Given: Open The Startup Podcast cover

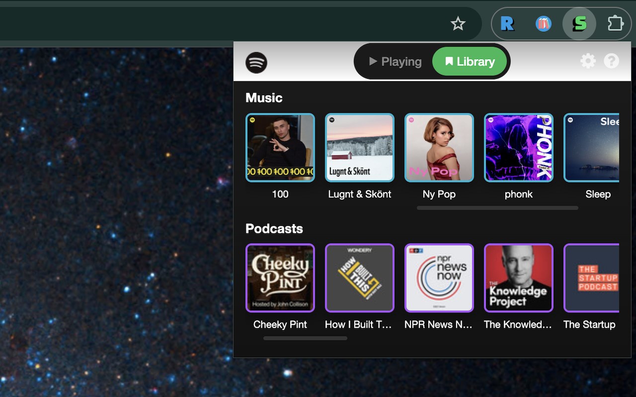Looking at the screenshot, I should (x=591, y=278).
